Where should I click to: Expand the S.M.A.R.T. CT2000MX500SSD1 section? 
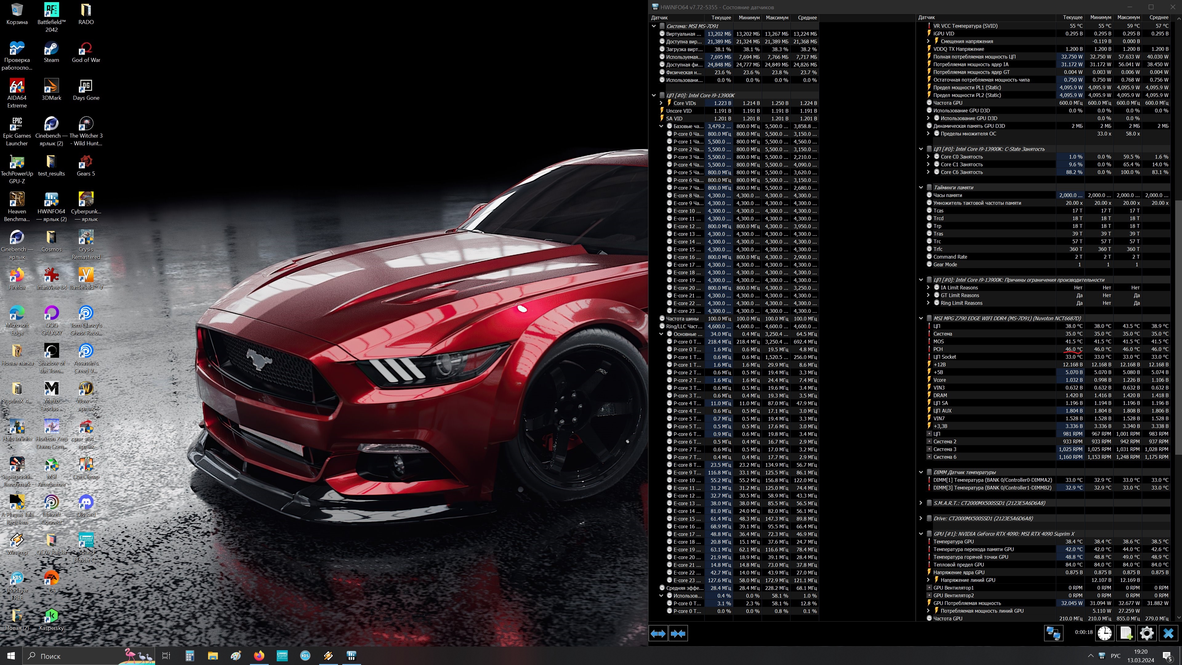(x=920, y=503)
